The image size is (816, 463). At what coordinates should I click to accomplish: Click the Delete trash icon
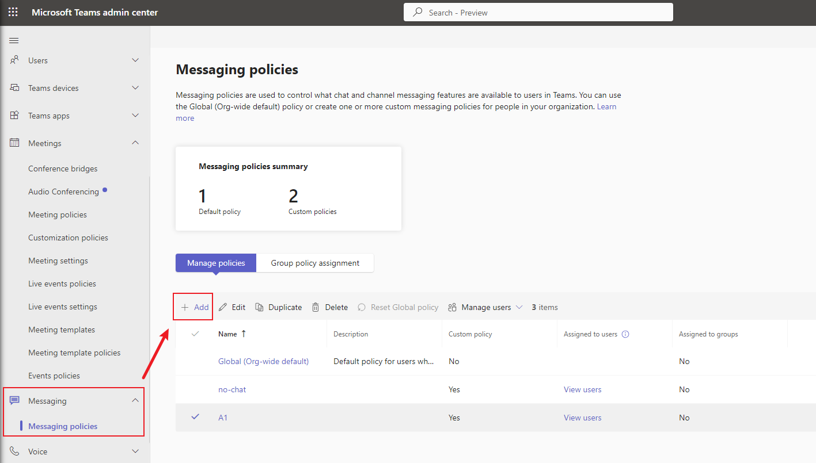point(316,307)
